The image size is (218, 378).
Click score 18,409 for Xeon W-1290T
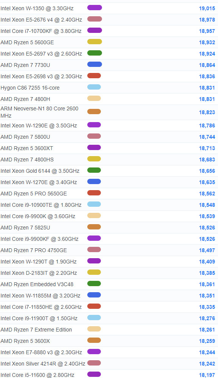(207, 262)
